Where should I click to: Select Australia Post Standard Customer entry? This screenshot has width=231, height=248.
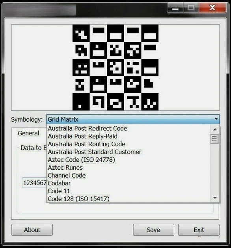tap(129, 152)
